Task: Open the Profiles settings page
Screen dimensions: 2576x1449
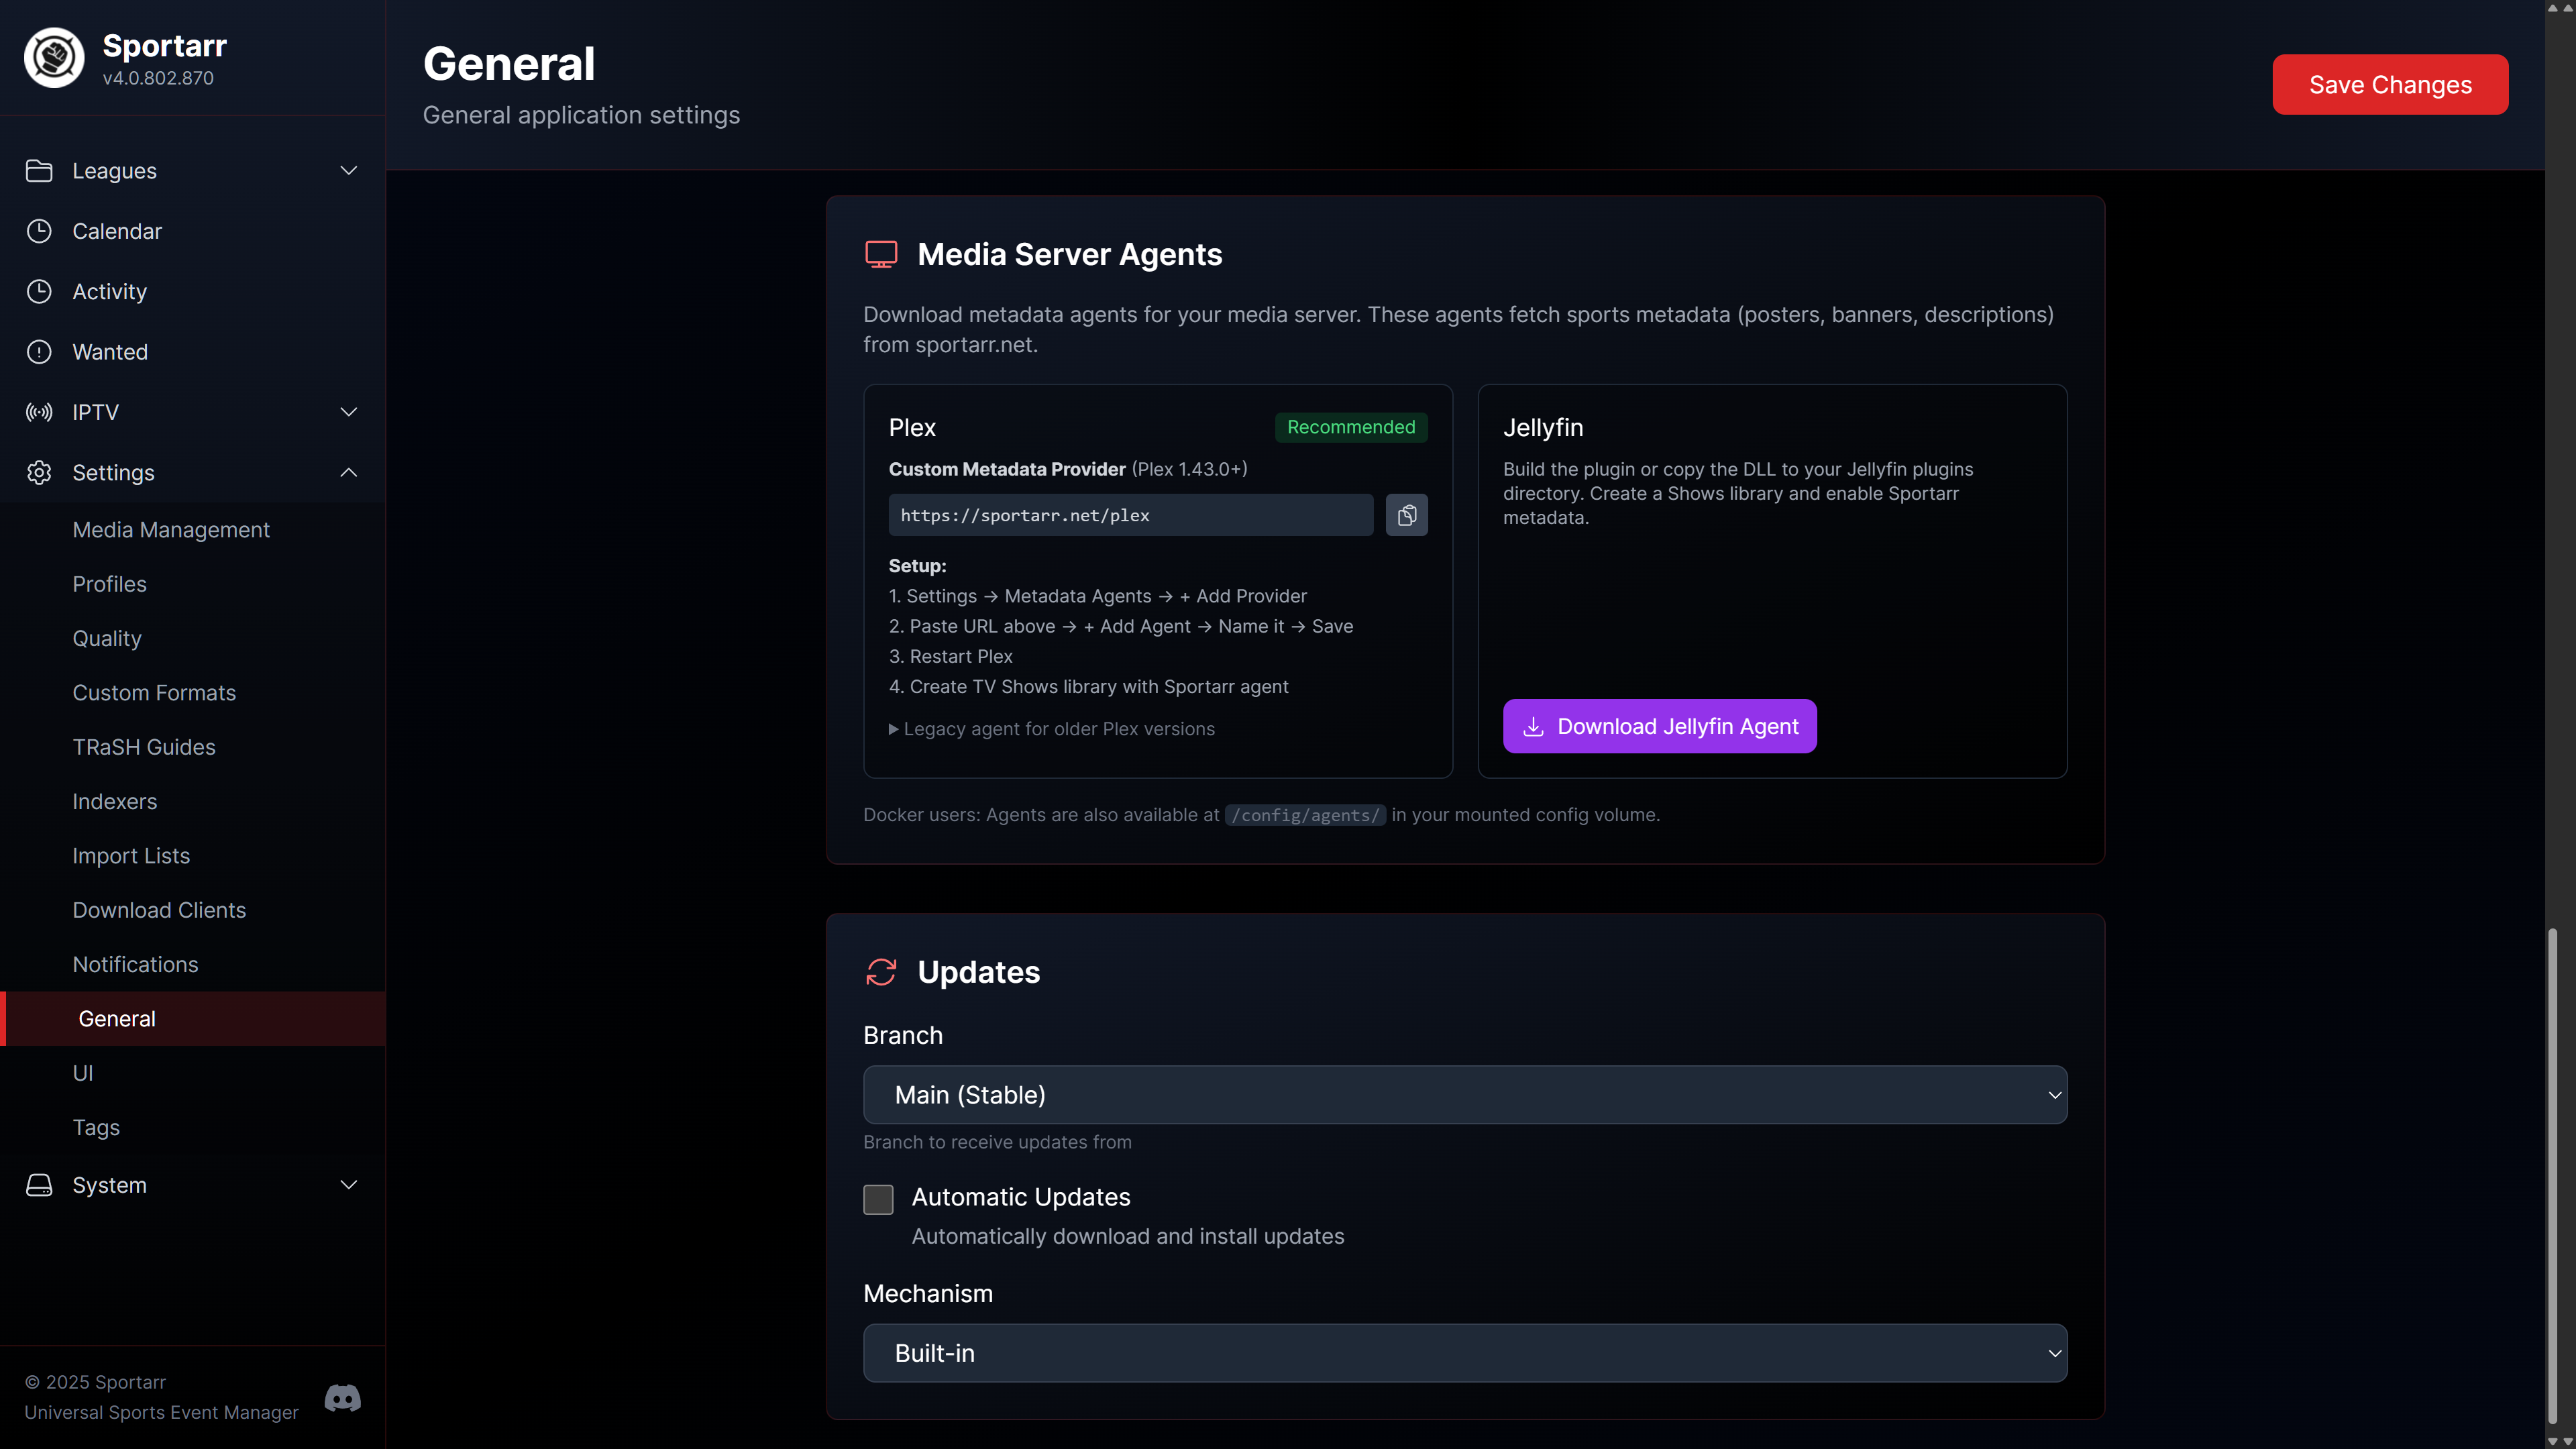Action: tap(110, 584)
